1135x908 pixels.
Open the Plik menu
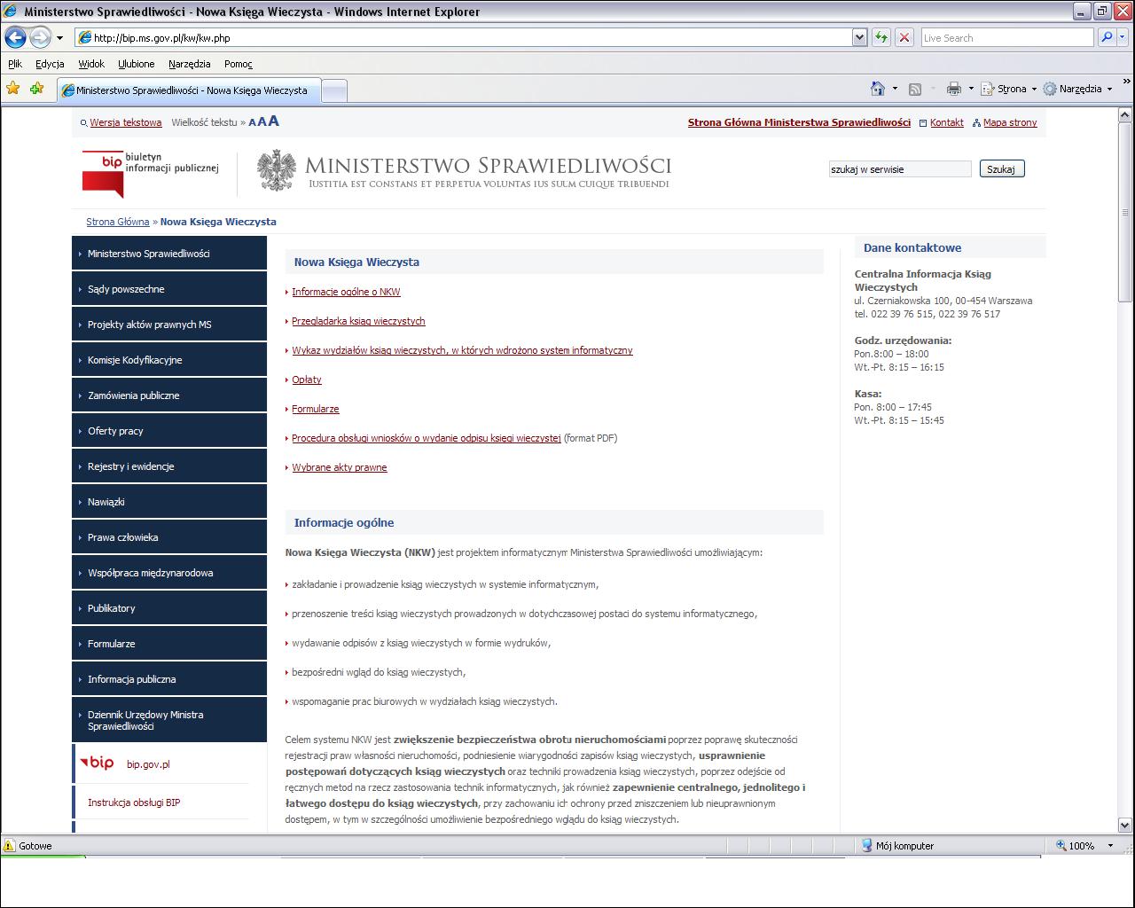coord(15,64)
